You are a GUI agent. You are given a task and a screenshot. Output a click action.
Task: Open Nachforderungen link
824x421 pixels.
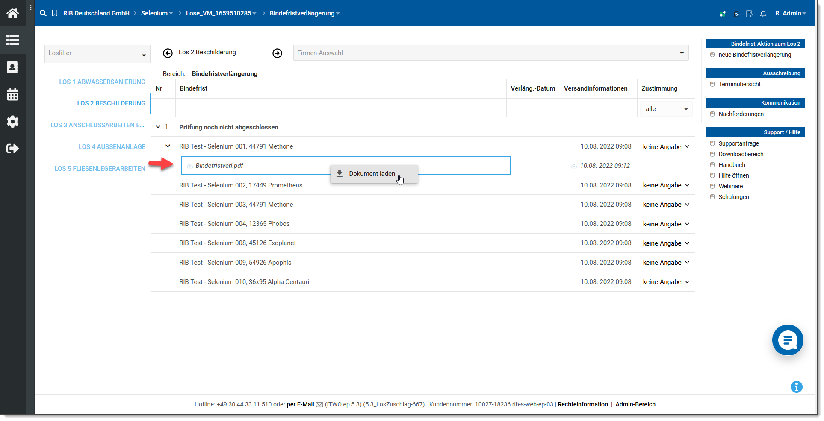(741, 114)
